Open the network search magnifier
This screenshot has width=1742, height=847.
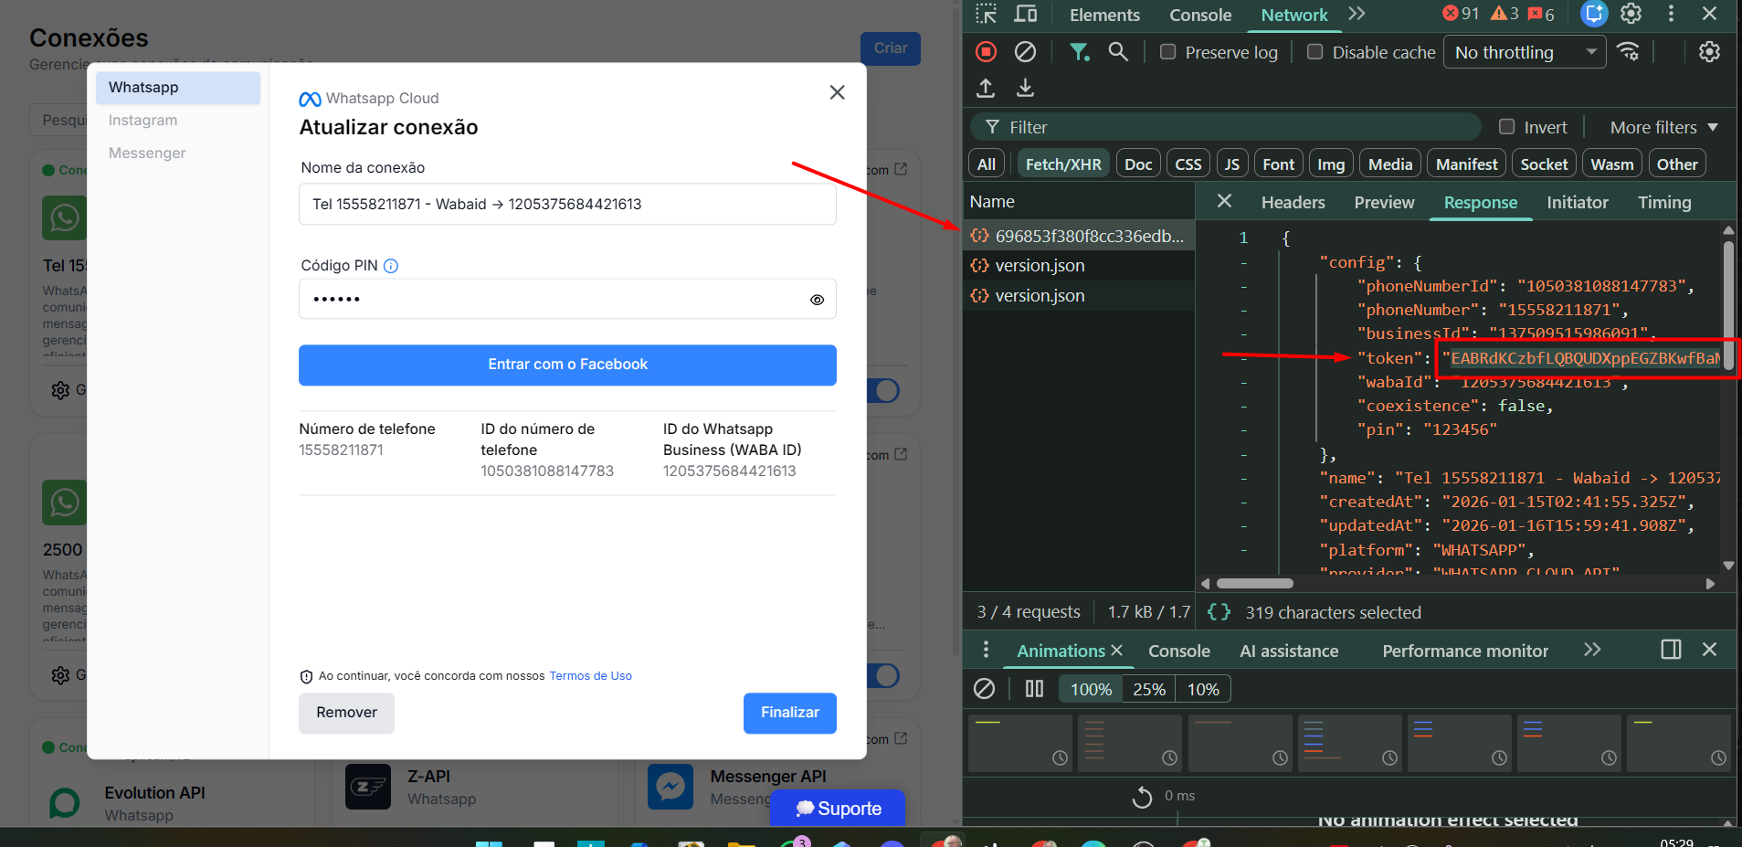pos(1118,52)
